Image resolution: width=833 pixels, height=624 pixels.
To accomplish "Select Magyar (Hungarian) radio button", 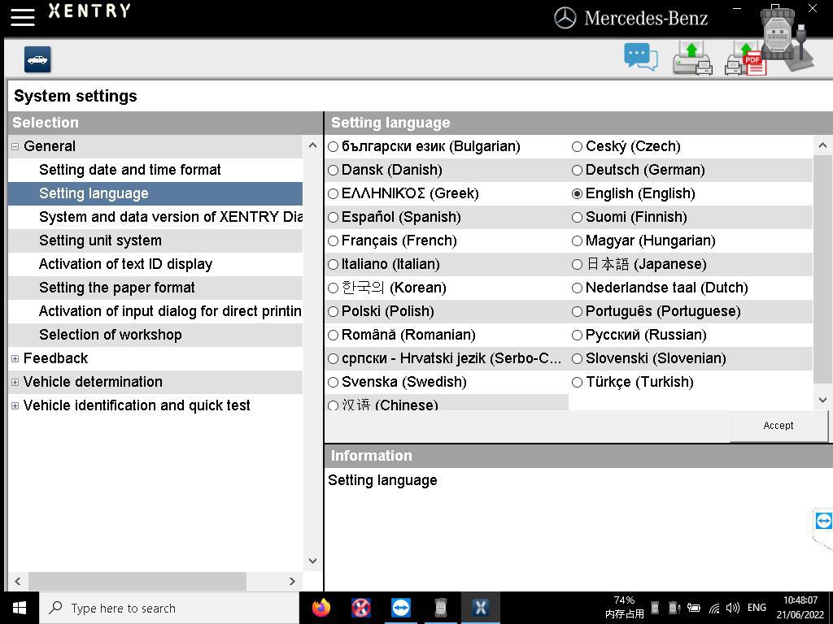I will click(x=577, y=240).
